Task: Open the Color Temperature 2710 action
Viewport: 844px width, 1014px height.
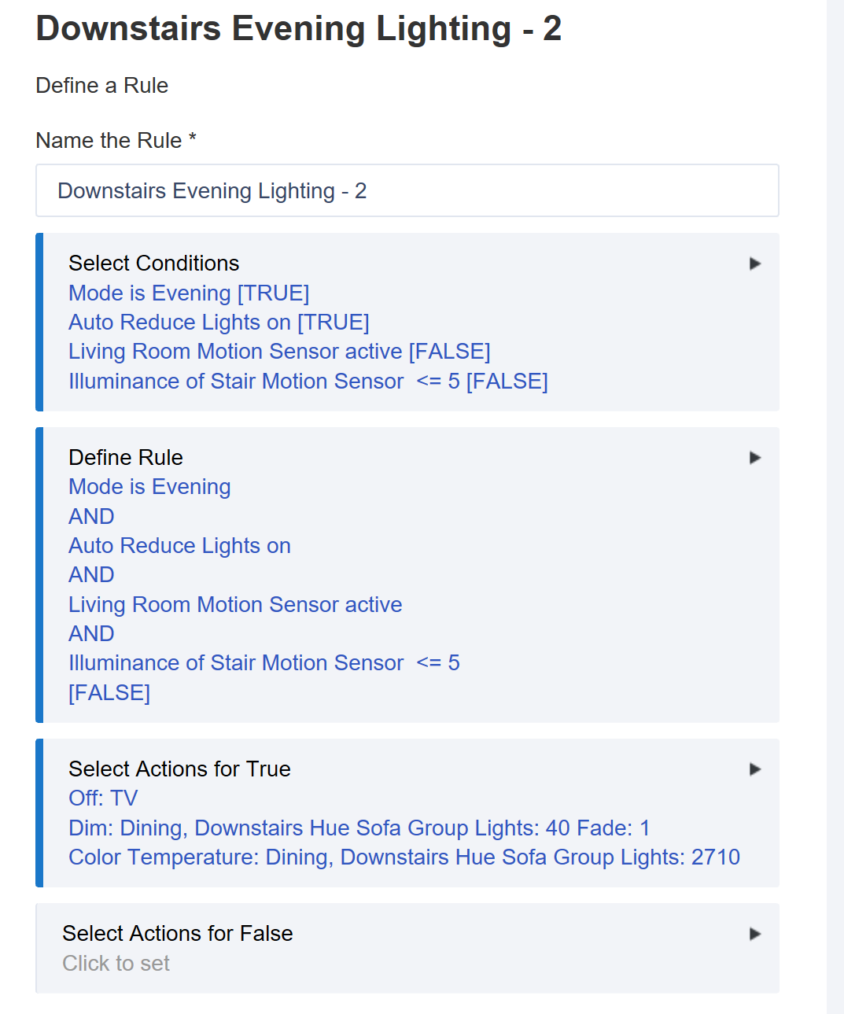Action: tap(404, 857)
